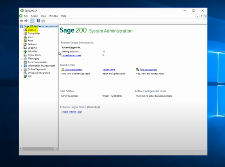Viewport: 225px width, 167px height.
Task: Select Sage 200 SA (Server on premise) node
Action: coord(41,26)
